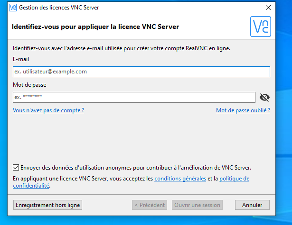292x225 pixels.
Task: Open "Vous n'avez pas de compte ?" link
Action: [48, 110]
